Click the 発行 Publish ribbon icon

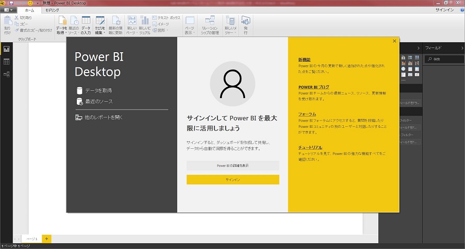246,25
